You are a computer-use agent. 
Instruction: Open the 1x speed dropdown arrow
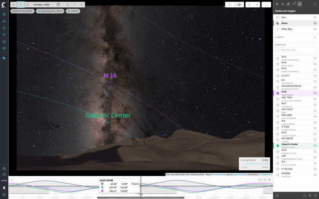click(x=257, y=4)
